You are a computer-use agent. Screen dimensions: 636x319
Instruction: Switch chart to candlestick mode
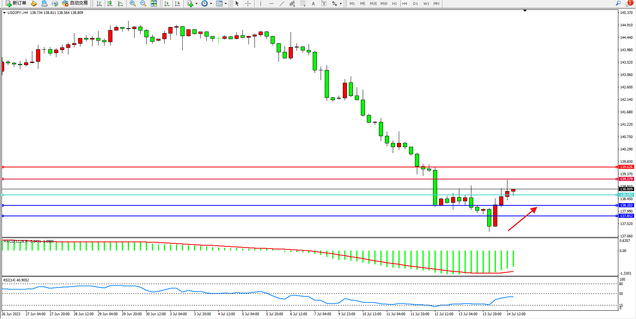(110, 3)
